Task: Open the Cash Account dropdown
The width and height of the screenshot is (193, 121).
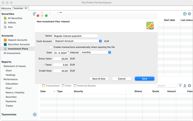Action: click(78, 41)
